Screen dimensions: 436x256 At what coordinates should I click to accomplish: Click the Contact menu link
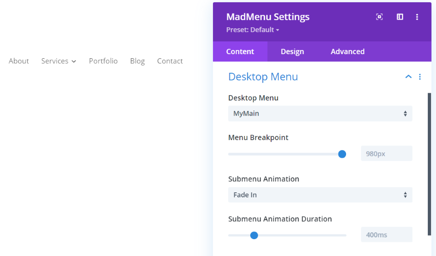tap(170, 61)
